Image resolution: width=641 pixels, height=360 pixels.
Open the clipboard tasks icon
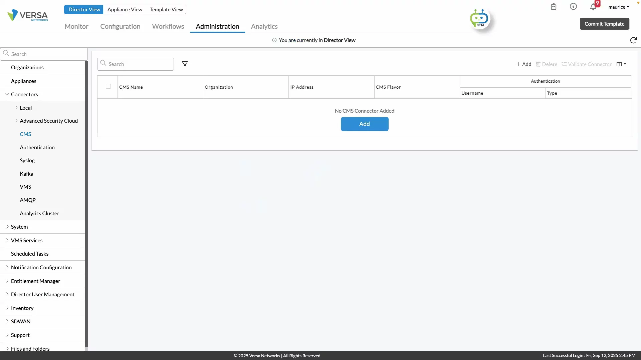coord(554,7)
